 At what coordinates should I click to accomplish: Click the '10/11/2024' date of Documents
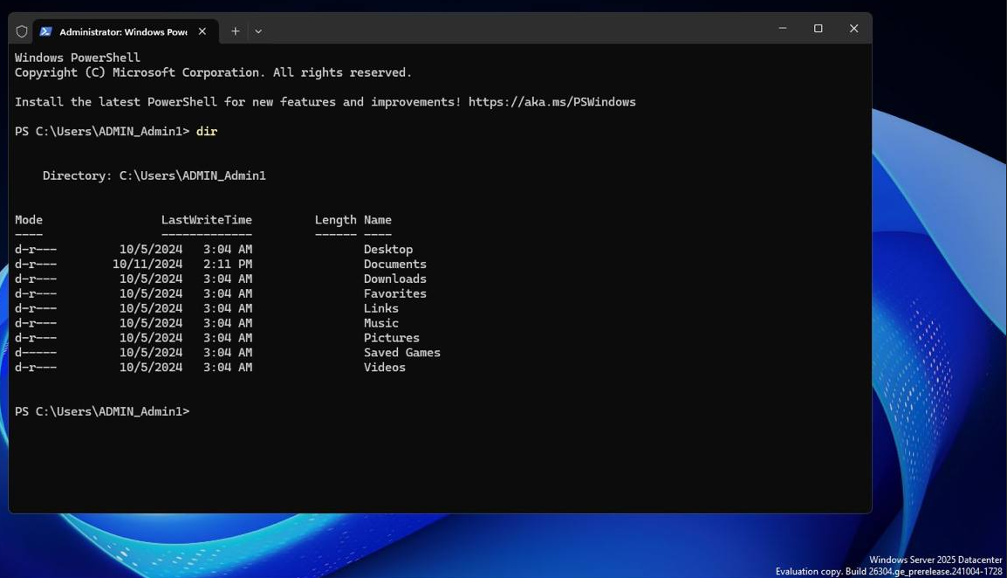pyautogui.click(x=147, y=265)
